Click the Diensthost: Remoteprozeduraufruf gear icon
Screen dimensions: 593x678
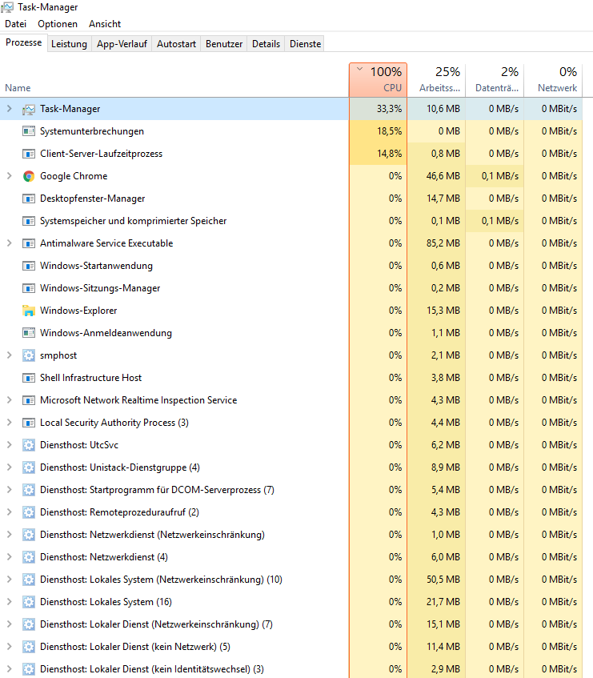tap(29, 512)
